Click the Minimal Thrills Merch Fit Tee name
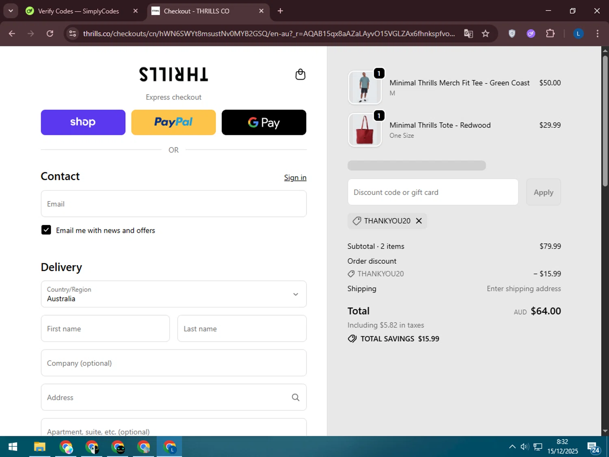Image resolution: width=609 pixels, height=457 pixels. click(460, 83)
